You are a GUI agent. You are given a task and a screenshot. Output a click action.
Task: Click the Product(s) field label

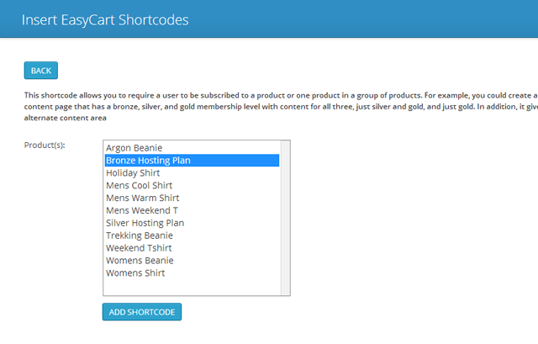pyautogui.click(x=45, y=146)
